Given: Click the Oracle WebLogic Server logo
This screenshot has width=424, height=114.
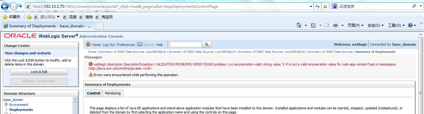Looking at the screenshot, I should point(41,36).
